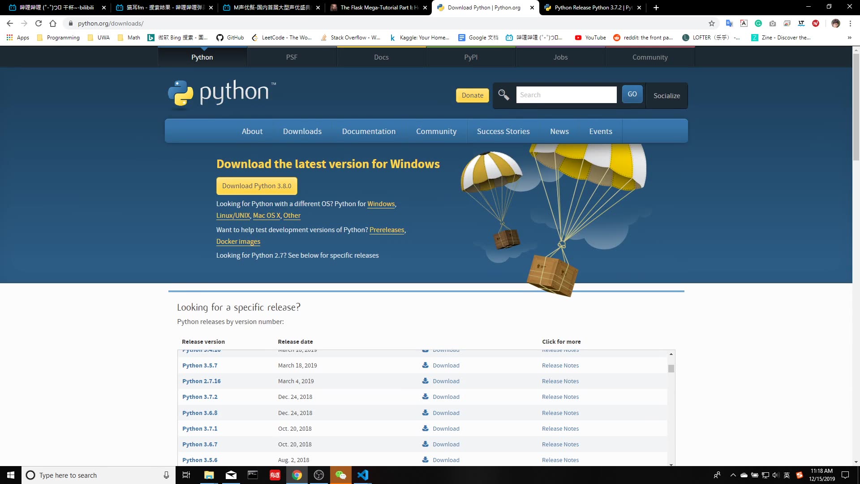Open the PSF top navigation tab
Screen dimensions: 860x484
point(292,57)
